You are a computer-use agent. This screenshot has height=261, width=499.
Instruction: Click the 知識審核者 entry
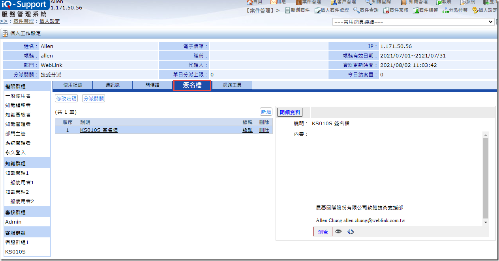[x=18, y=115]
